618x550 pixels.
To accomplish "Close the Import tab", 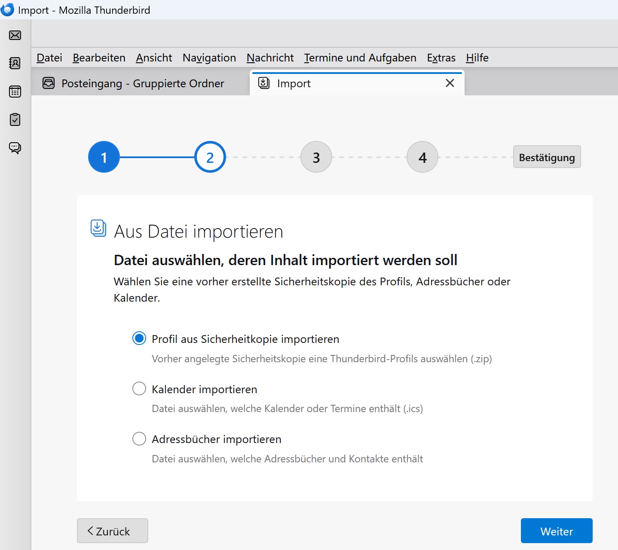I will point(450,83).
